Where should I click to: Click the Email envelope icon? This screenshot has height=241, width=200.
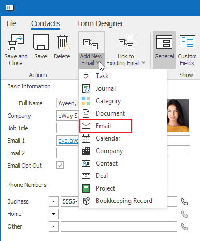[86, 126]
